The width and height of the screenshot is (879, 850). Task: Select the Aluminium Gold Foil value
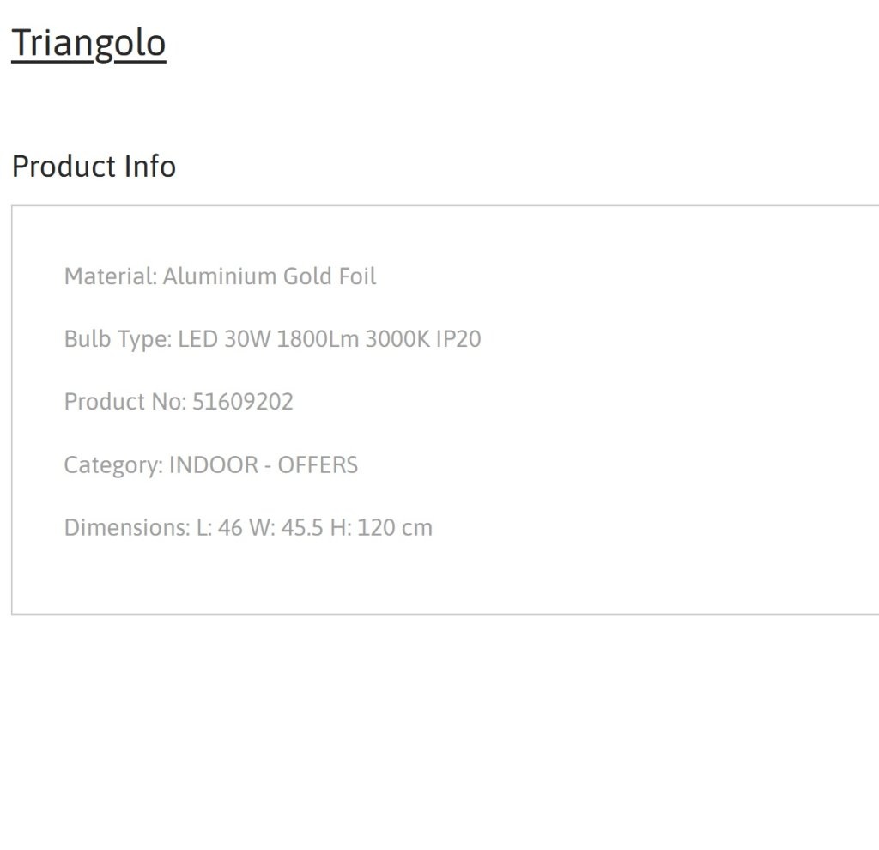point(269,276)
